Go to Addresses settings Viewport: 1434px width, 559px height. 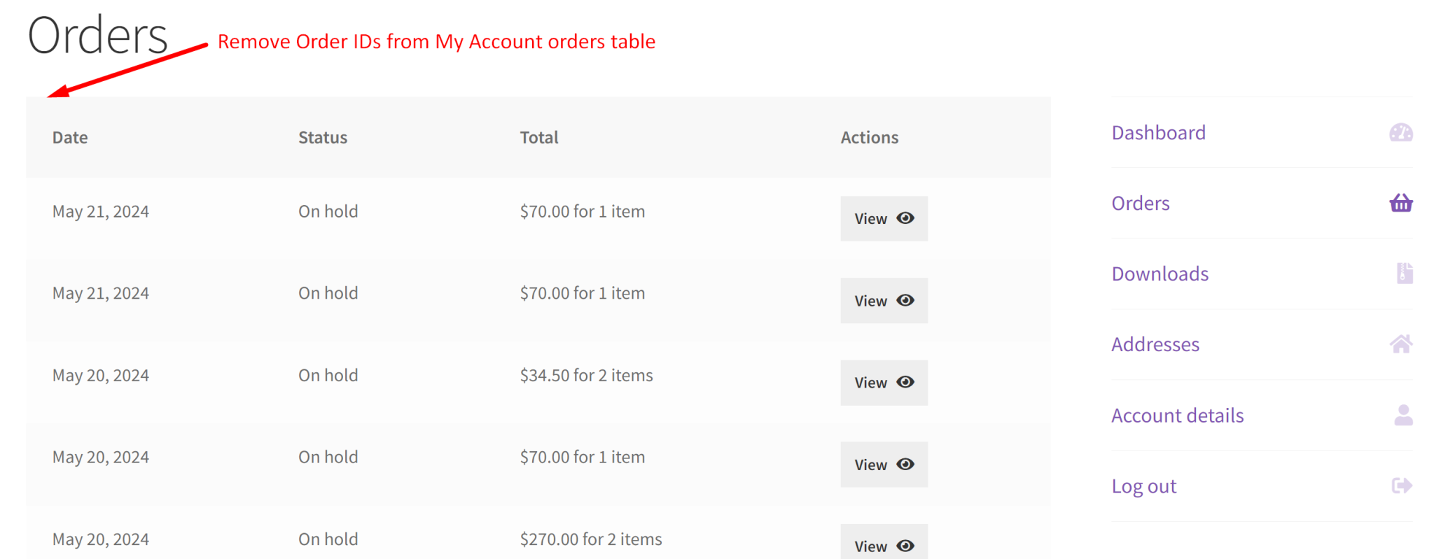(1155, 344)
